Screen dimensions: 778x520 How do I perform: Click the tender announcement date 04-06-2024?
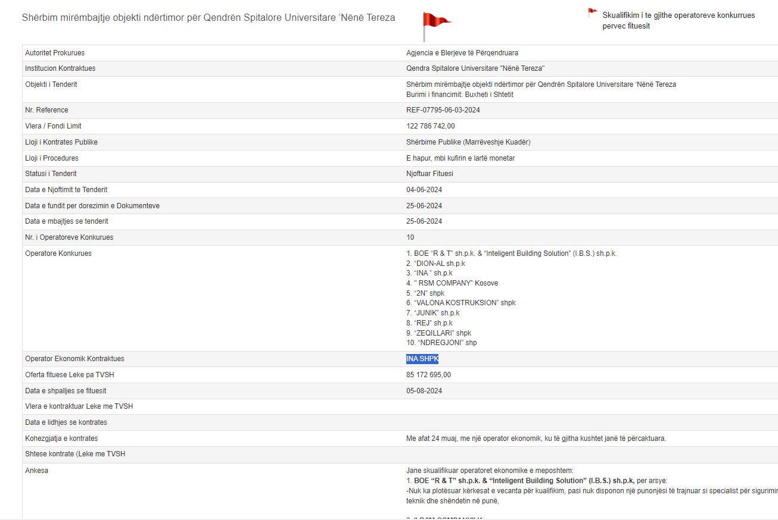(424, 190)
